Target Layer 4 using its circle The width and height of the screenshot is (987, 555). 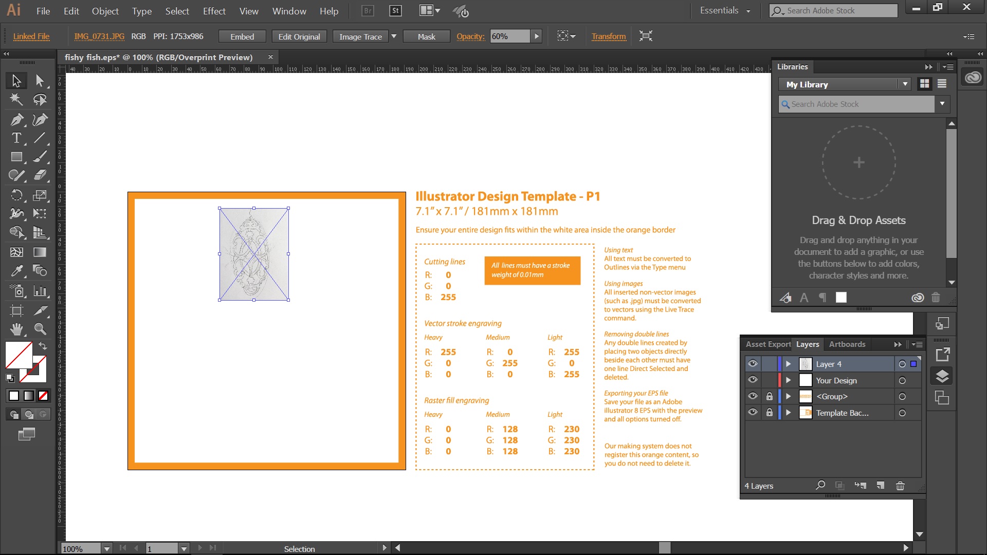[x=902, y=364]
